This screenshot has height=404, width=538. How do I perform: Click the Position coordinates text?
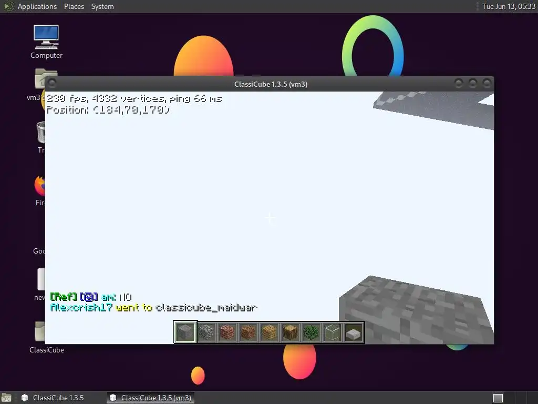pos(108,110)
